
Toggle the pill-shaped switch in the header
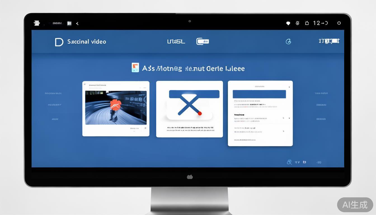click(203, 41)
